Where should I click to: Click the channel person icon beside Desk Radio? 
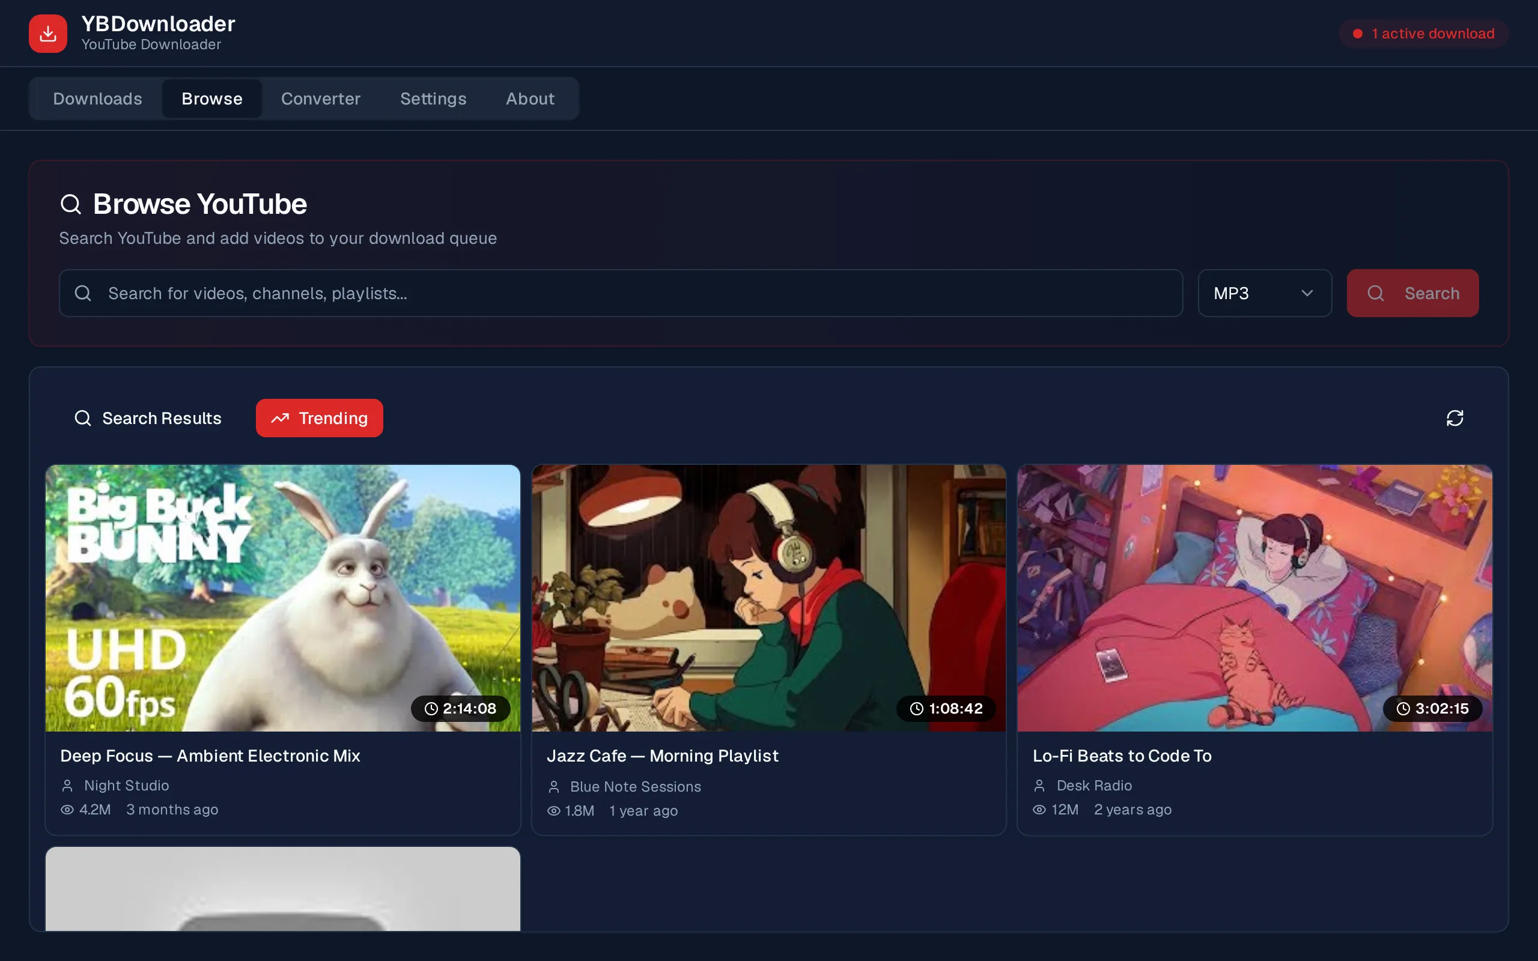tap(1039, 786)
